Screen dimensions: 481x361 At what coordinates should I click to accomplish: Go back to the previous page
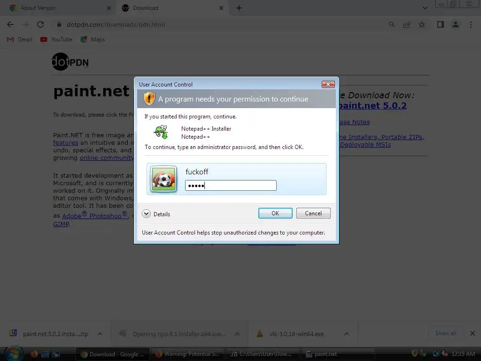click(10, 24)
